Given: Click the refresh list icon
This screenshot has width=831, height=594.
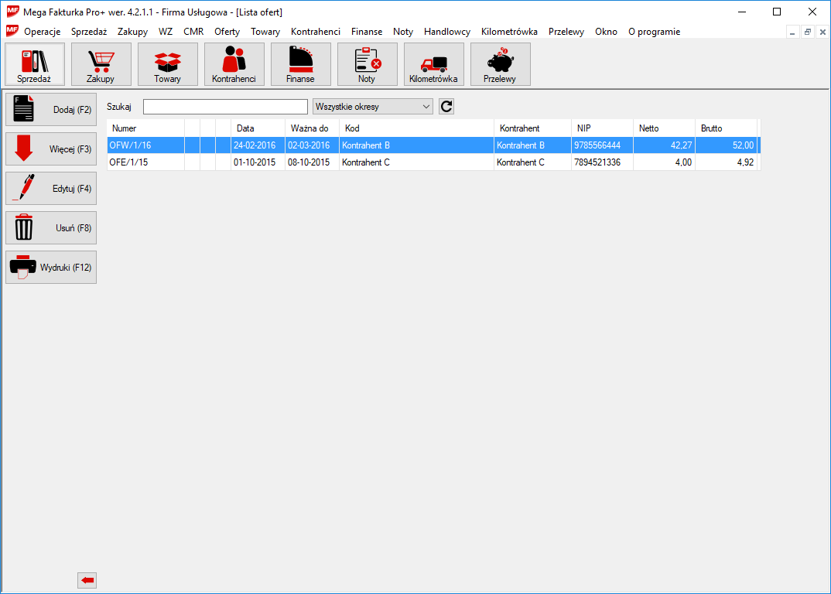Looking at the screenshot, I should pos(446,107).
